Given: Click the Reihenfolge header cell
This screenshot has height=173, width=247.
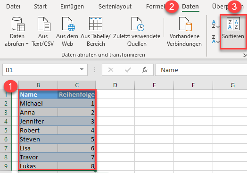Looking at the screenshot, I should pos(76,95).
